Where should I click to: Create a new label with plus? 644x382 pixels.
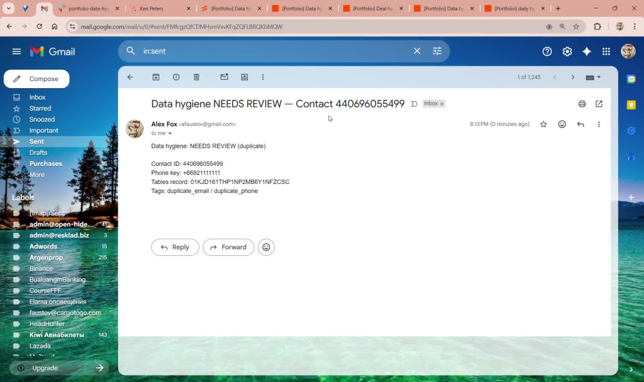click(102, 198)
